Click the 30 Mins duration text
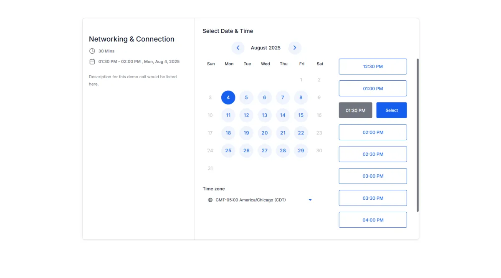This screenshot has height=278, width=501. [106, 51]
